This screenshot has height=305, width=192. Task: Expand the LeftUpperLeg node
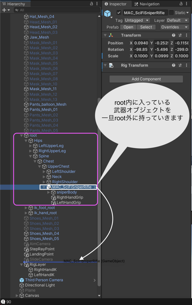[30, 146]
